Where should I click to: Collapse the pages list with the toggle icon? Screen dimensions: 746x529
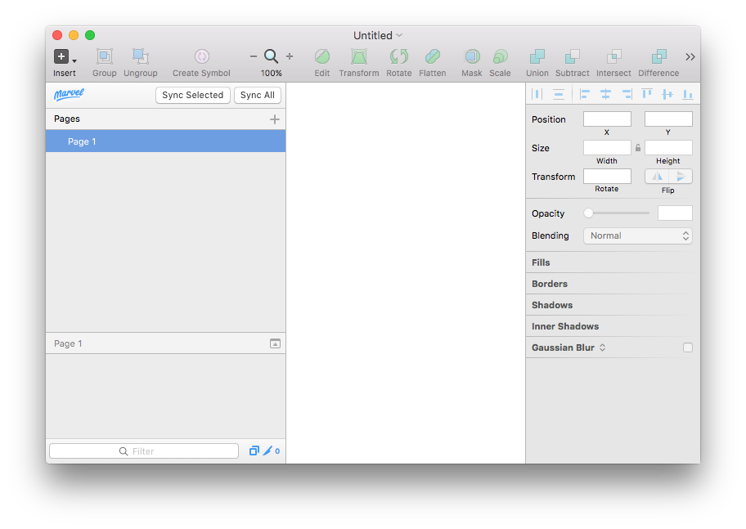click(x=275, y=343)
